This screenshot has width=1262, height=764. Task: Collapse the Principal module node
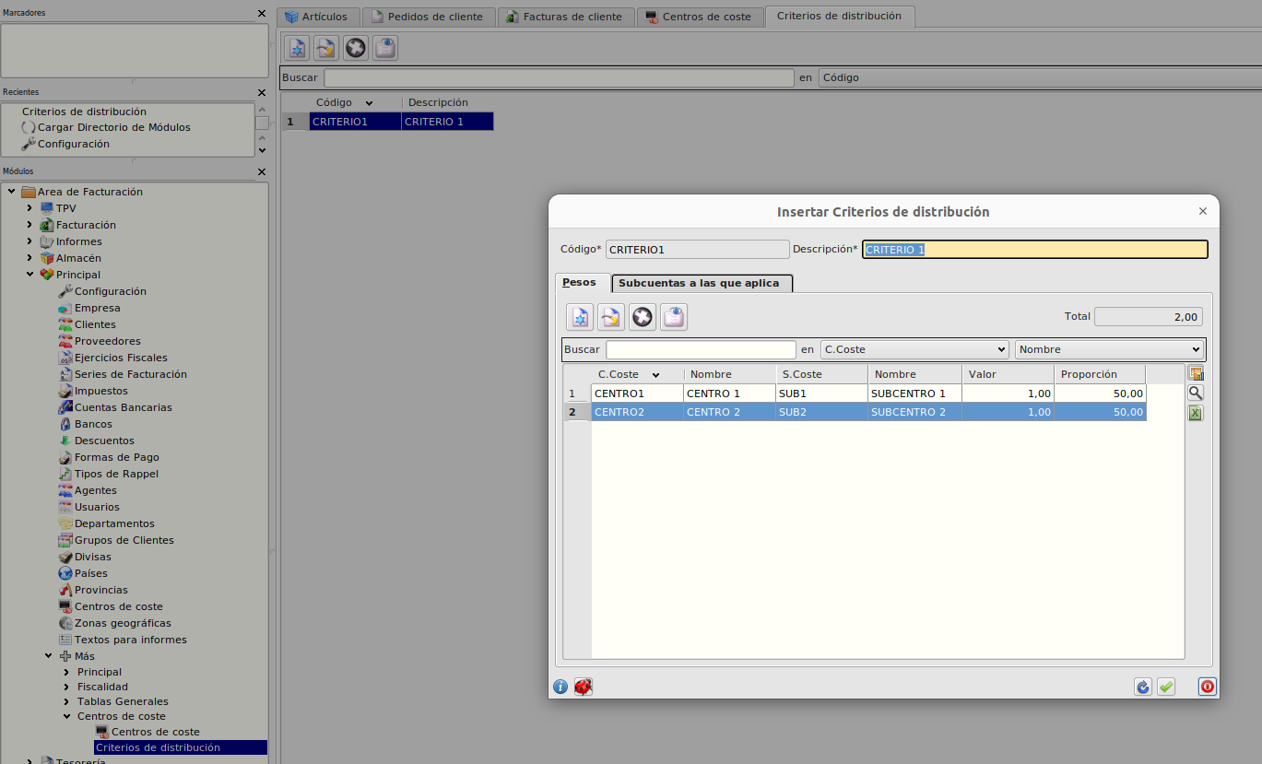tap(29, 275)
